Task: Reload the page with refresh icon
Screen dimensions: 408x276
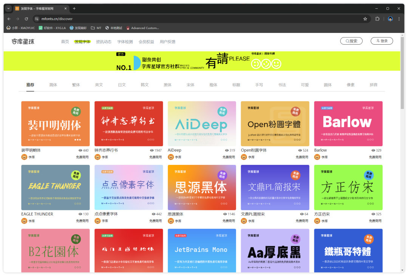Action: [x=26, y=19]
